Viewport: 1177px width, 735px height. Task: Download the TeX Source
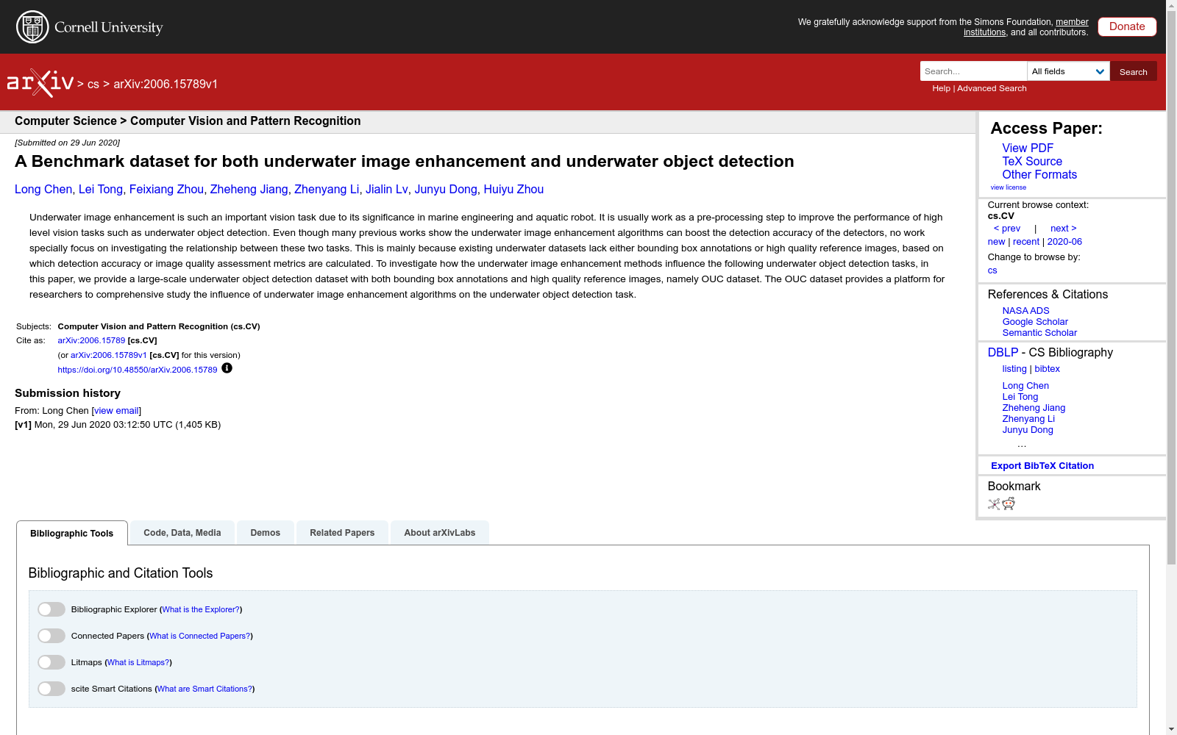point(1032,161)
